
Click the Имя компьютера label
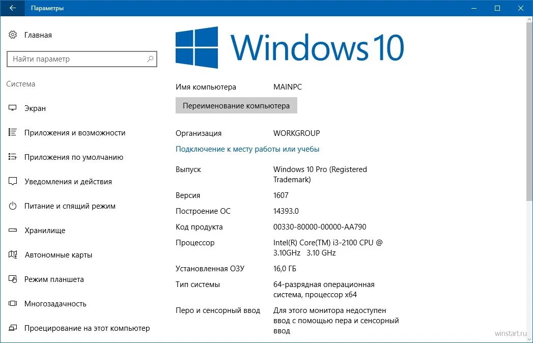(206, 87)
